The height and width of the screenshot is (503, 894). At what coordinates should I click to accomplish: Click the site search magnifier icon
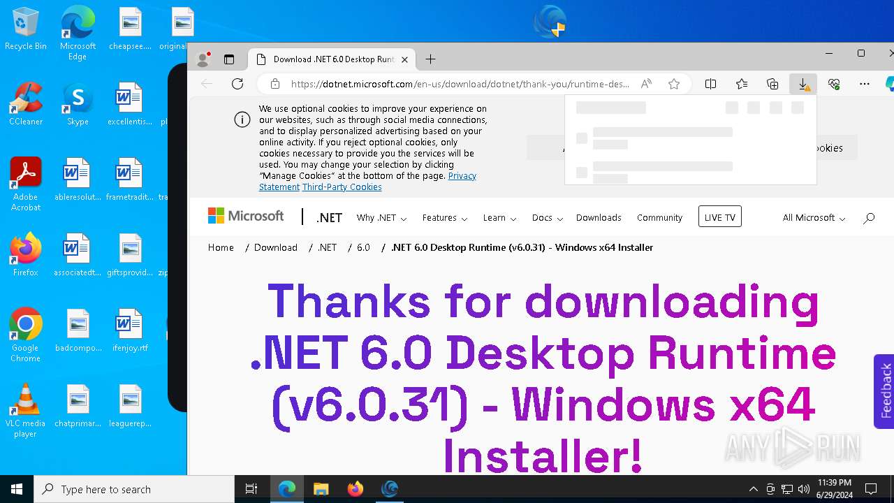[869, 218]
